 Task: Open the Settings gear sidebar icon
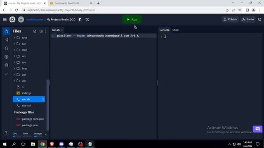(x=6, y=57)
